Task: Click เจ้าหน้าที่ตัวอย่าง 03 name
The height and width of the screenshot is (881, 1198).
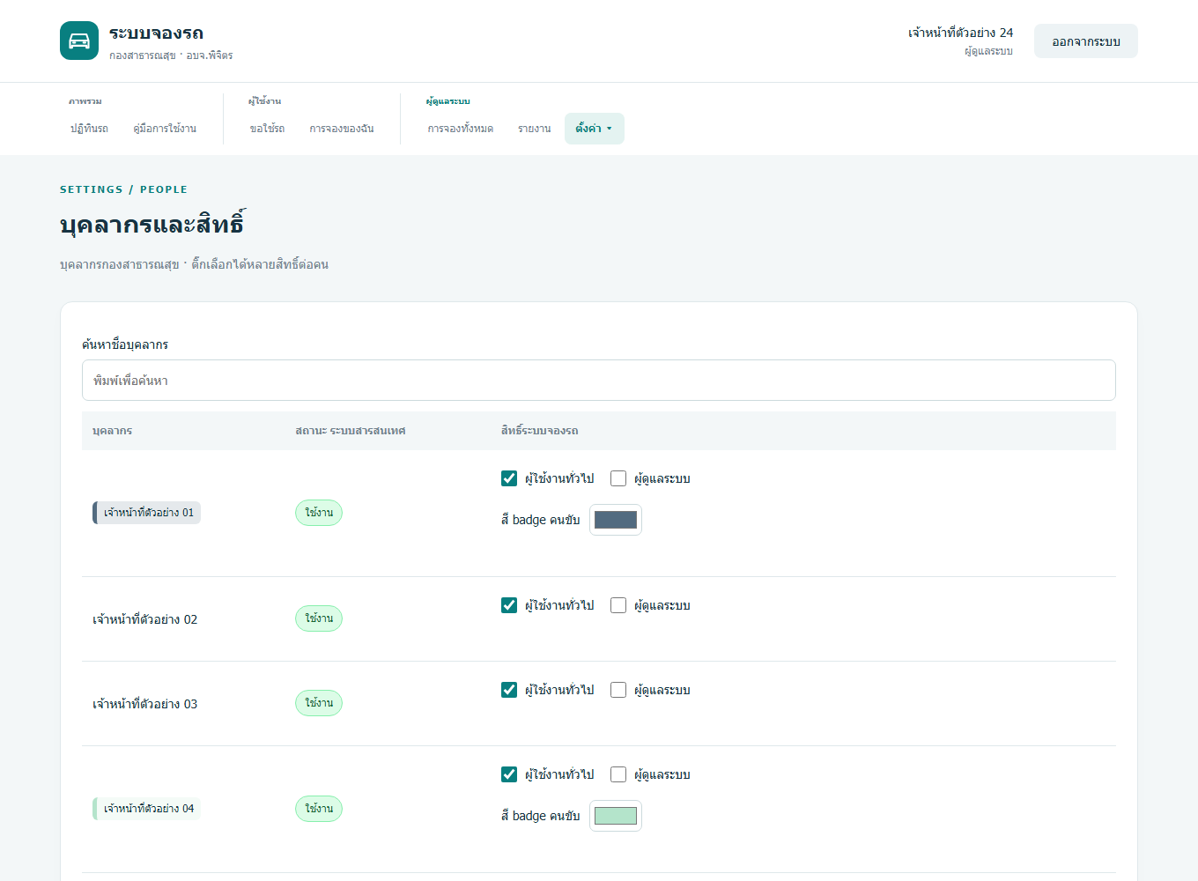Action: pyautogui.click(x=145, y=704)
